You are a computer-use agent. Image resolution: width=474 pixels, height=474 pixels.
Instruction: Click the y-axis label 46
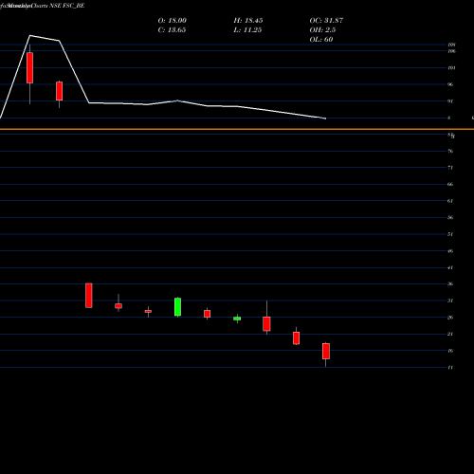pos(450,251)
